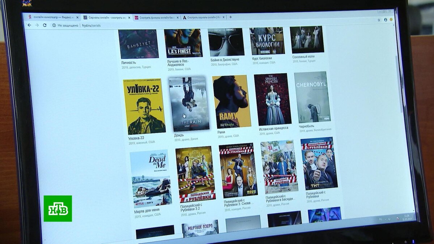Click the yellow browser update menu icon
The width and height of the screenshot is (434, 244).
tap(391, 20)
